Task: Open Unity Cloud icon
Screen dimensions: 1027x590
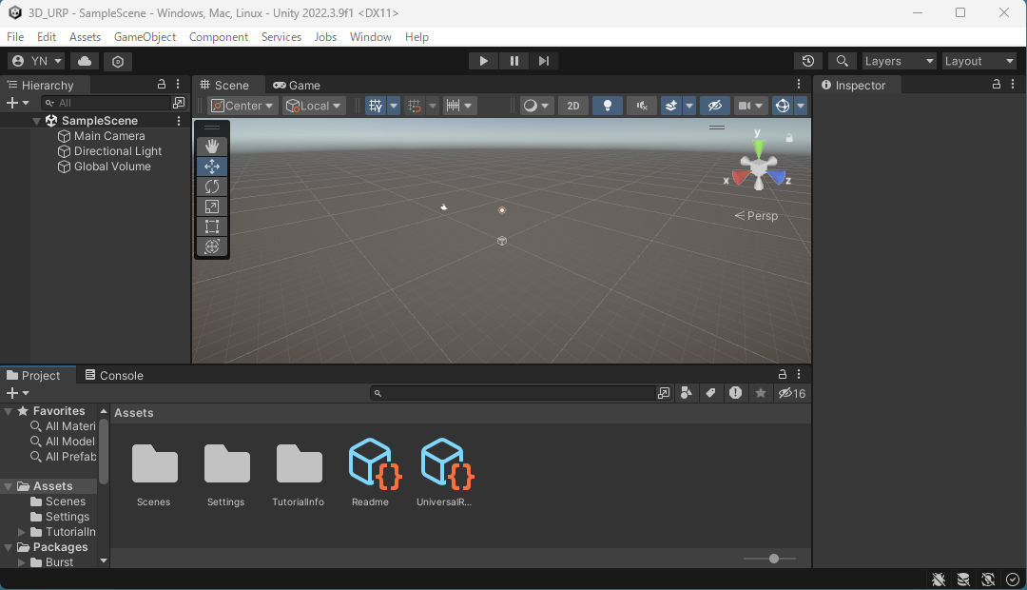Action: click(x=85, y=61)
